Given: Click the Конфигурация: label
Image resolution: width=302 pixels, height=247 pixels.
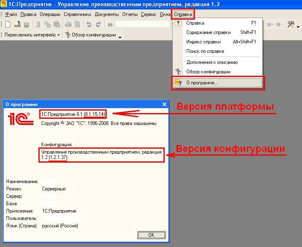Looking at the screenshot, I should 57,145.
